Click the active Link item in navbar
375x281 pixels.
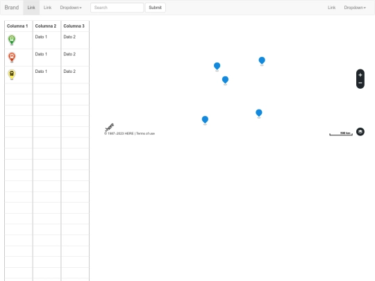tap(31, 8)
